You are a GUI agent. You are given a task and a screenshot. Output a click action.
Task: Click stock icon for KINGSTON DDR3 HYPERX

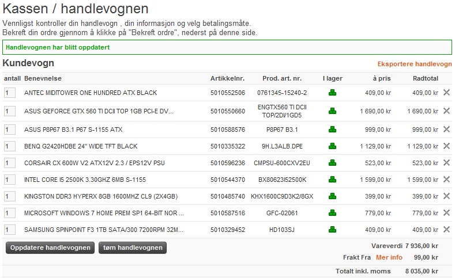pyautogui.click(x=333, y=196)
